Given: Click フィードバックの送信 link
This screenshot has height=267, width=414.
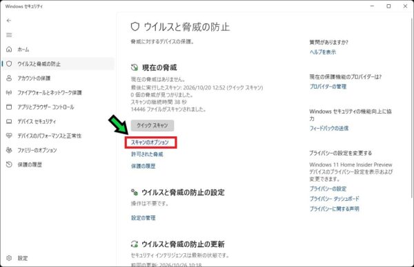Looking at the screenshot, I should tap(329, 128).
